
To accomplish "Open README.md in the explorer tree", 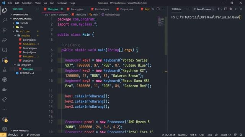I will [x=26, y=73].
